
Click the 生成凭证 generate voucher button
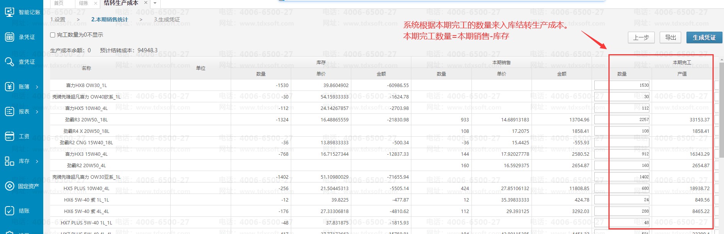[x=704, y=37]
